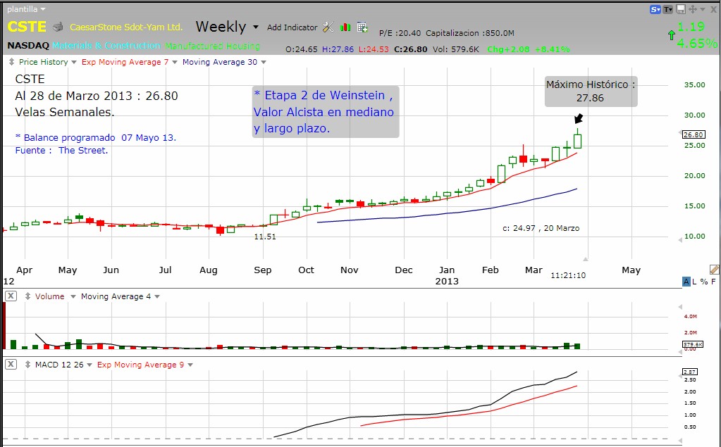Image resolution: width=721 pixels, height=447 pixels.
Task: Click the Capitalizacion :850.0M readout
Action: pyautogui.click(x=470, y=33)
